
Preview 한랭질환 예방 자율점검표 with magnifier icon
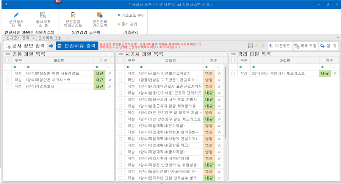click(109, 74)
